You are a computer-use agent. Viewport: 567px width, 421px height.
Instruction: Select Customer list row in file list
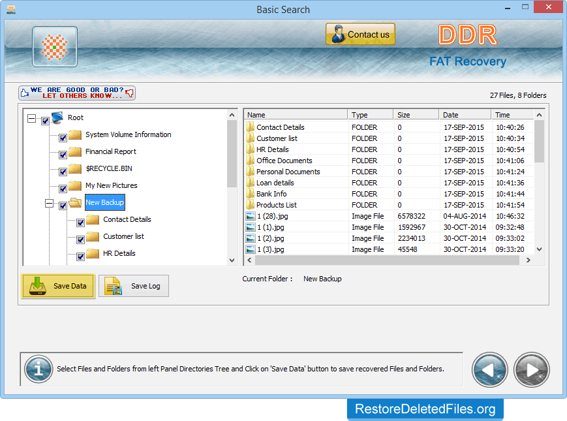389,138
